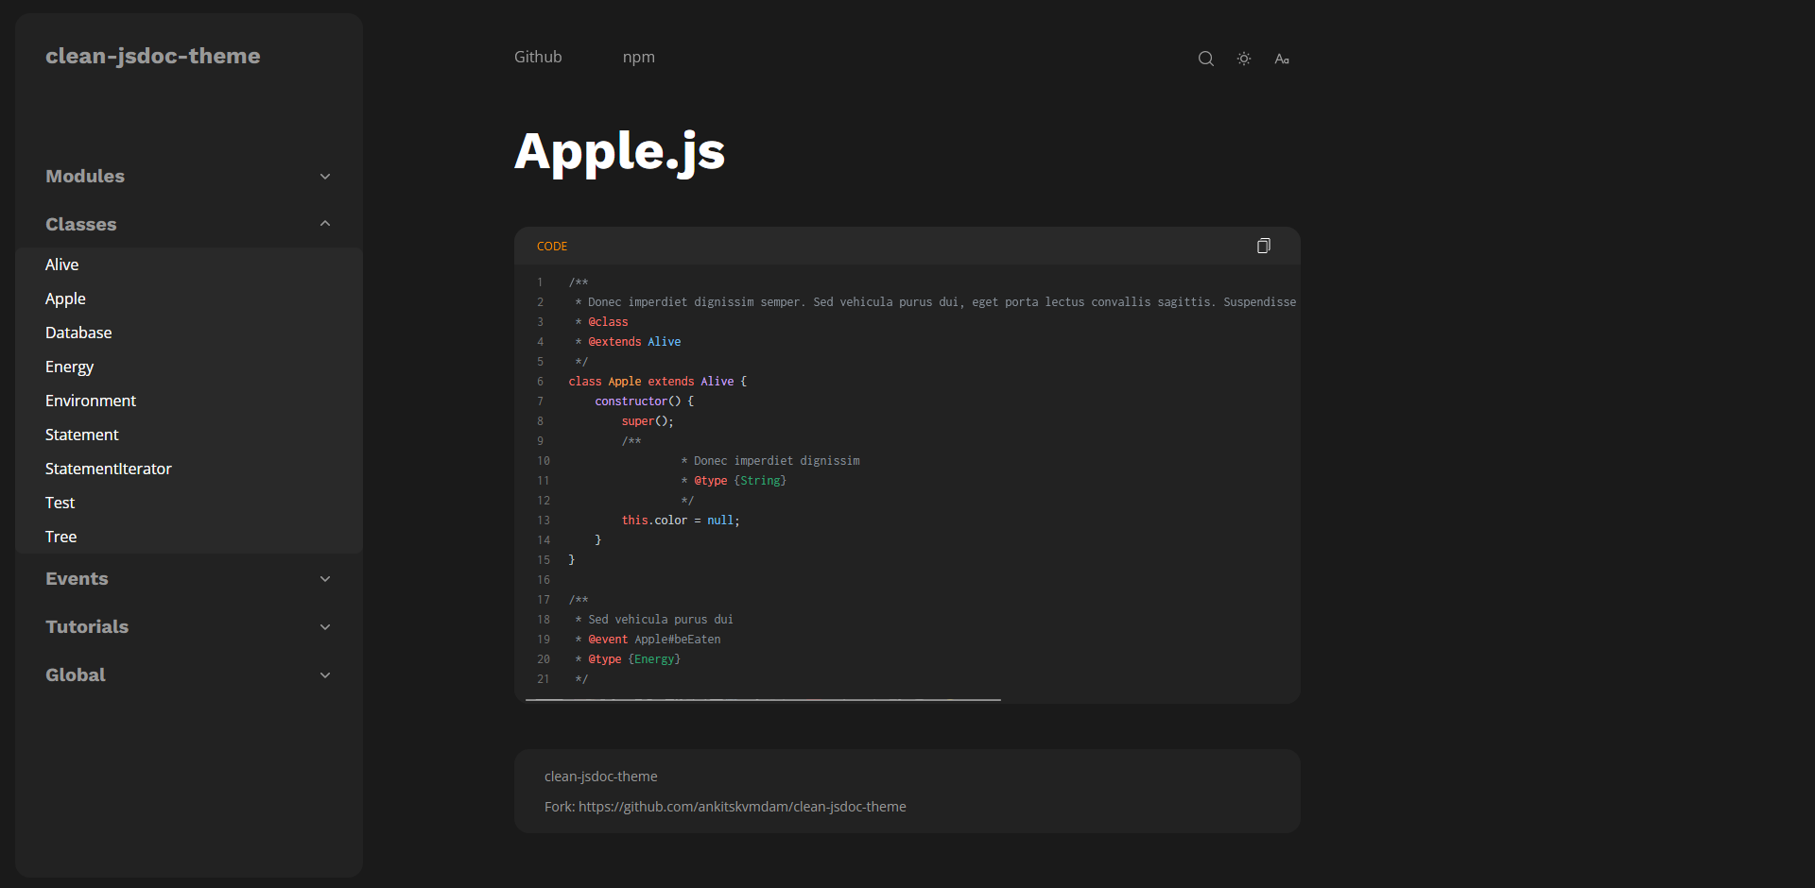Click the clean-jsdoc-theme site title
This screenshot has width=1815, height=888.
(153, 56)
